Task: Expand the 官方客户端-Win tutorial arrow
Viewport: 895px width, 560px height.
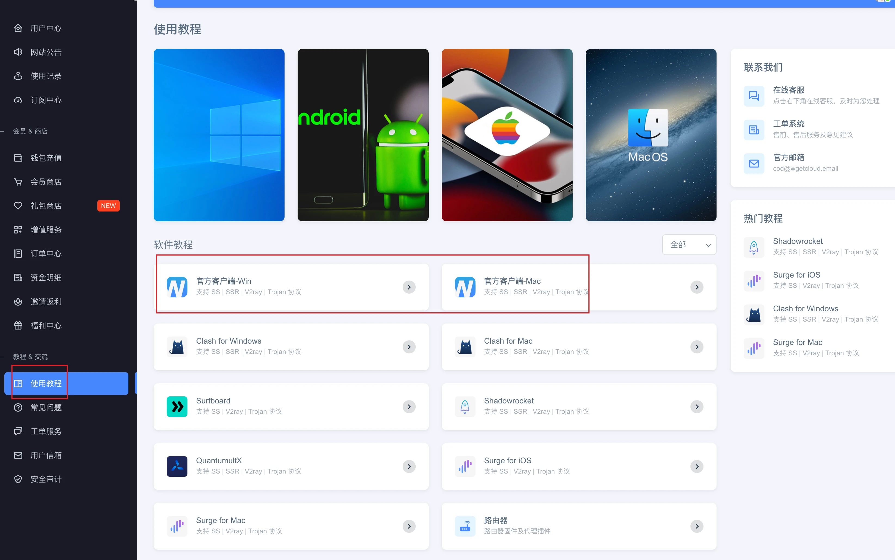Action: pos(409,287)
